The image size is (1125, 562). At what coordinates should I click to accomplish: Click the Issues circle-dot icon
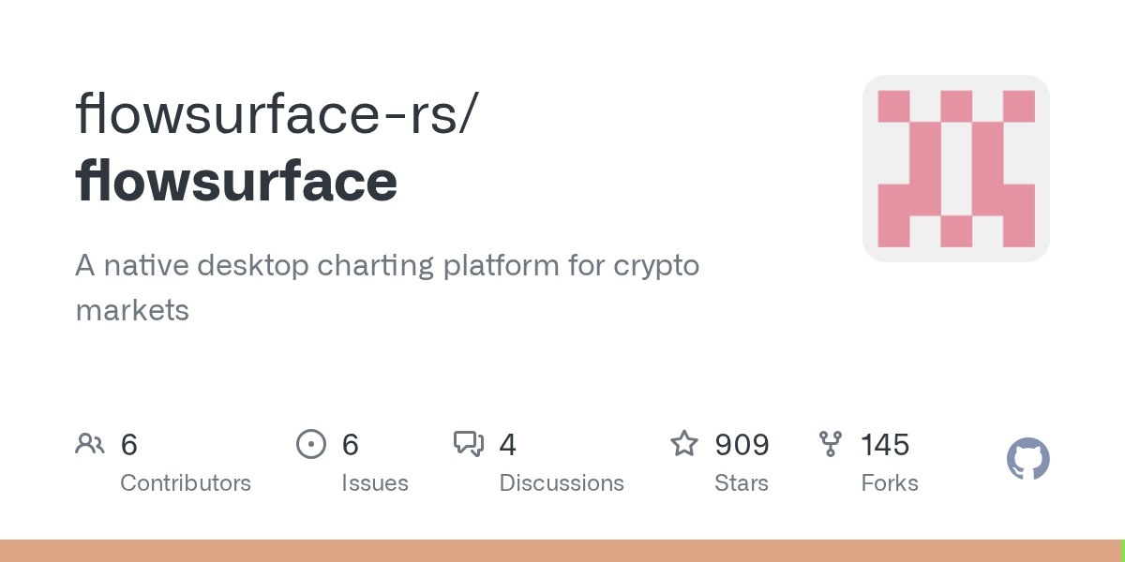click(x=310, y=443)
